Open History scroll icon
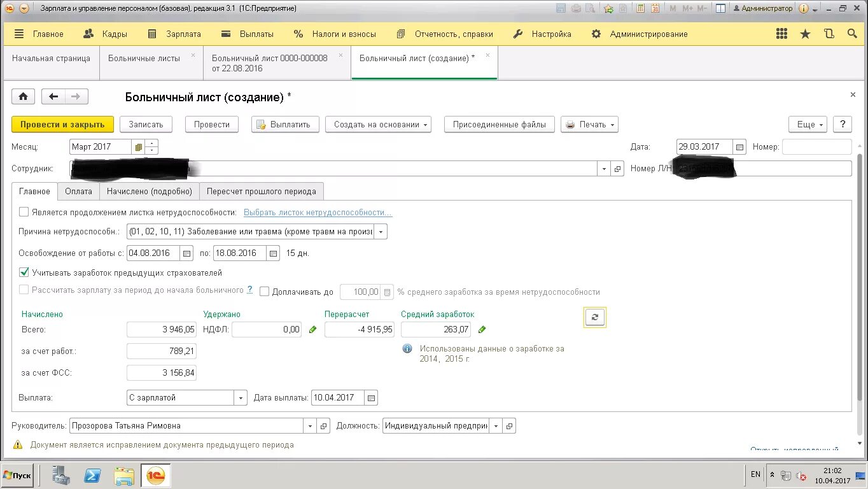Screen dimensions: 868x489 [x=829, y=34]
